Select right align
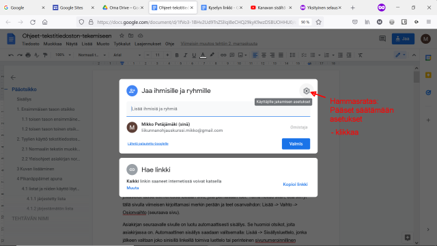This screenshot has height=246, width=437. (272, 55)
